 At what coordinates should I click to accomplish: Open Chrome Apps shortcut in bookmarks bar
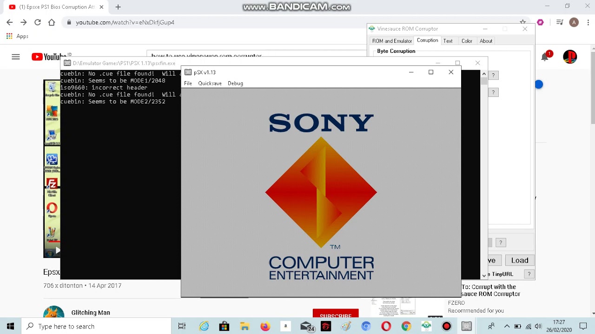[17, 36]
